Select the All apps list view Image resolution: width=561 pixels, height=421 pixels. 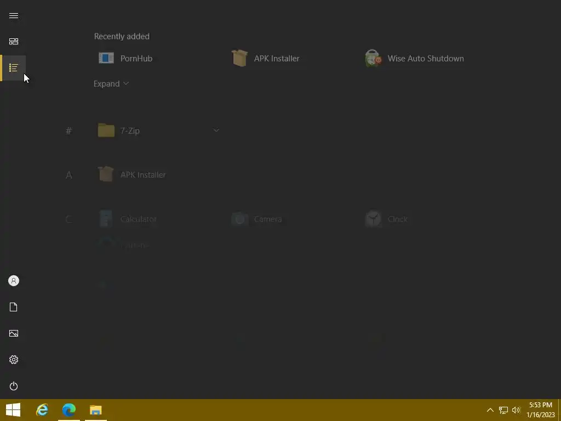click(x=14, y=67)
